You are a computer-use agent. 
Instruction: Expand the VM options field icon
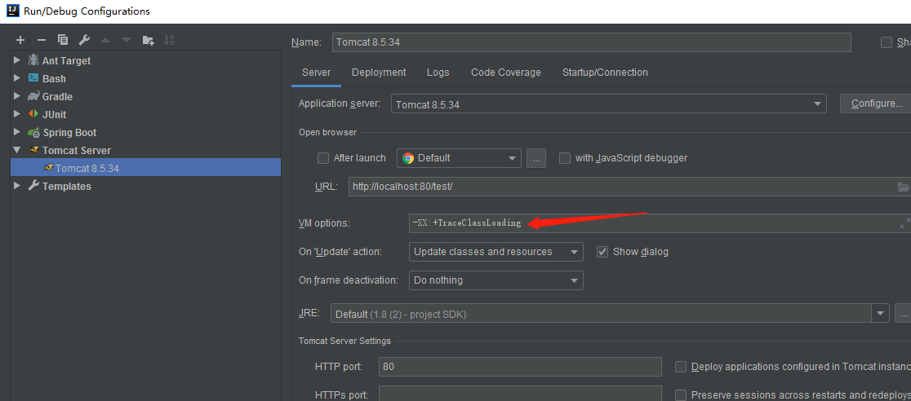(904, 223)
